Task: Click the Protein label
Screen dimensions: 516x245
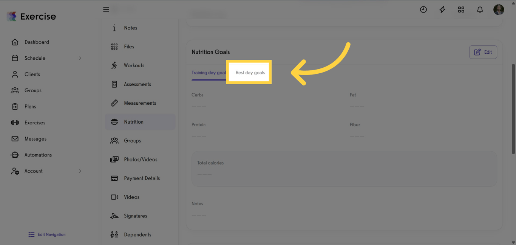Action: click(198, 125)
